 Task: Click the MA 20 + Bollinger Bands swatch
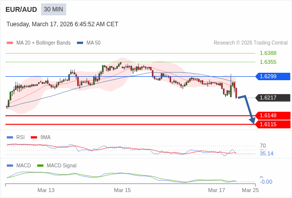coord(10,43)
